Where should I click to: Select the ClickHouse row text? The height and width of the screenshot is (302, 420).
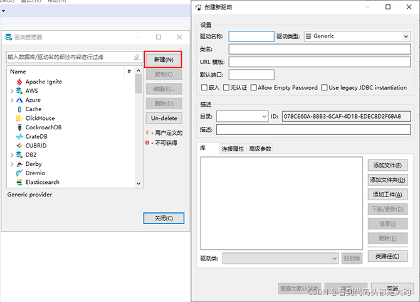click(x=40, y=118)
